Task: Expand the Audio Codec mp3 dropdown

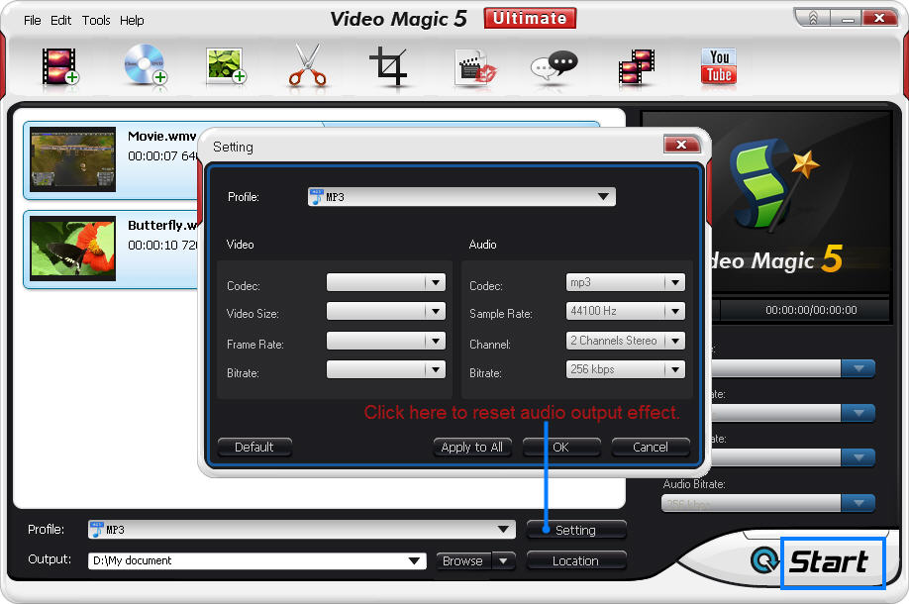Action: [675, 283]
